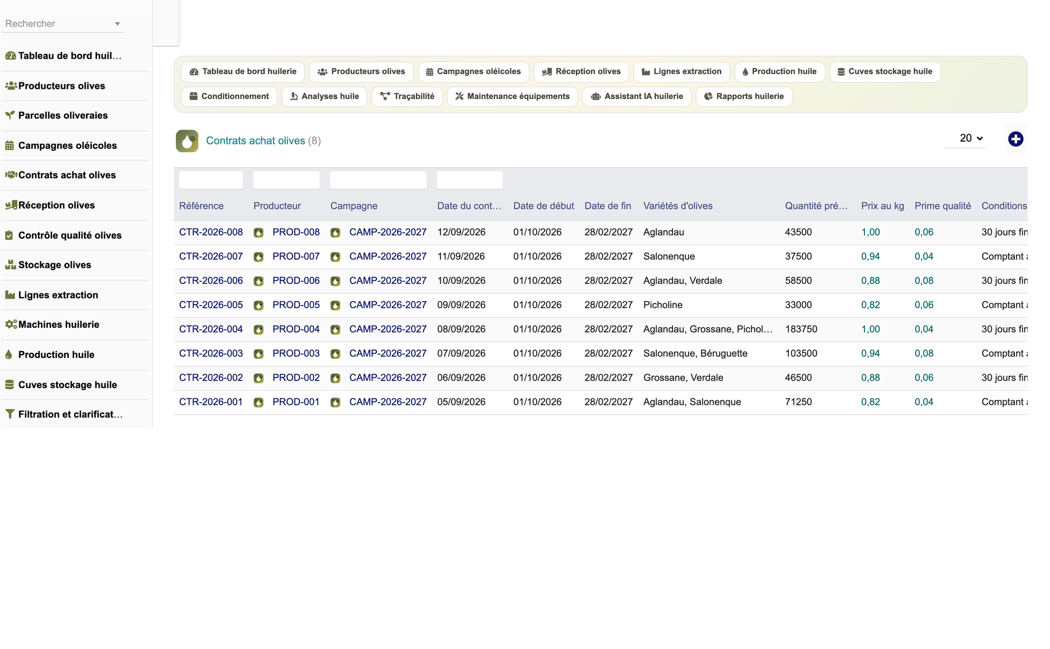This screenshot has height=649, width=1050.
Task: Click the Contrôle qualité olives clipboard icon
Action: coord(9,235)
